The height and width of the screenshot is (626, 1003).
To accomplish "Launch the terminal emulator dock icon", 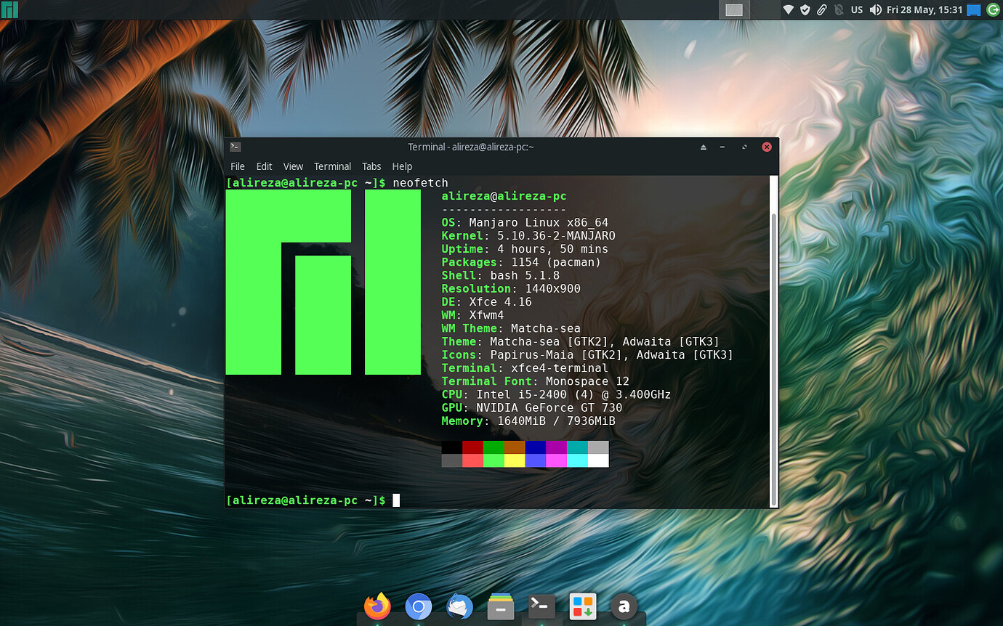I will click(x=541, y=606).
